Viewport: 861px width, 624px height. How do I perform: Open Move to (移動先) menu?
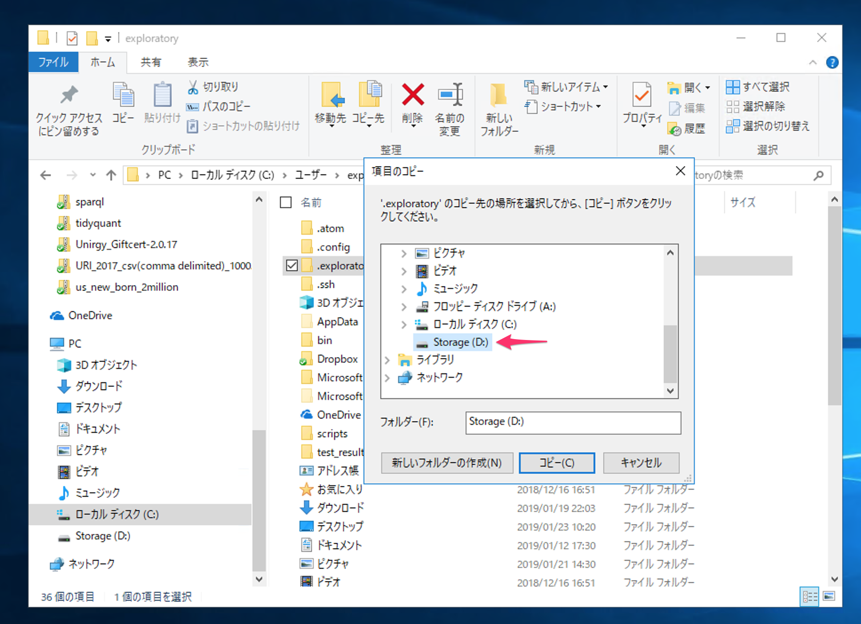(x=331, y=105)
